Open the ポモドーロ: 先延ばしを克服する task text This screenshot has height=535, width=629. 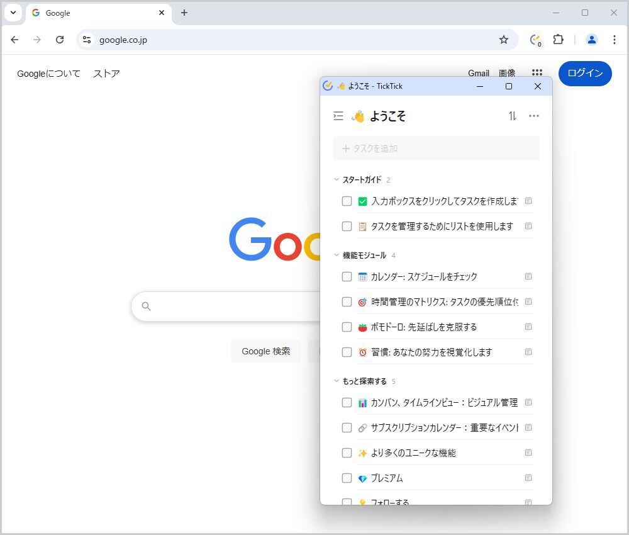point(423,327)
